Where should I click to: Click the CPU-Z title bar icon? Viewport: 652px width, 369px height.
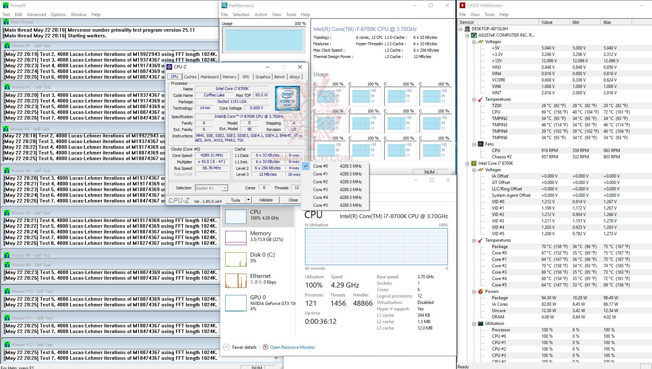tap(170, 67)
